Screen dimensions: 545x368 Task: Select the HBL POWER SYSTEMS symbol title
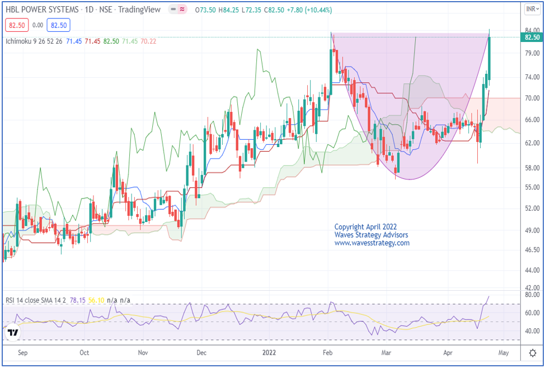(x=42, y=10)
